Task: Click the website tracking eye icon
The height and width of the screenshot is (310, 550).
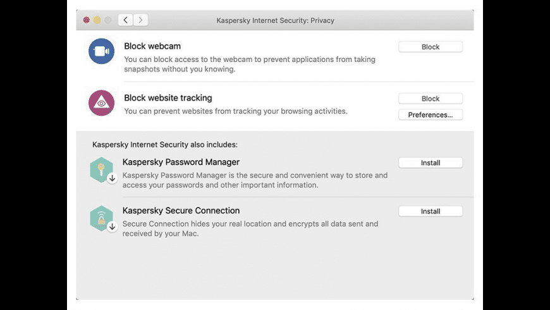Action: (101, 103)
